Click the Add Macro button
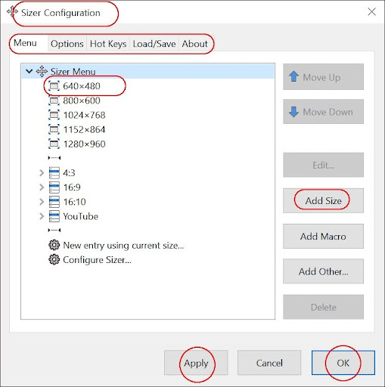 [x=323, y=237]
